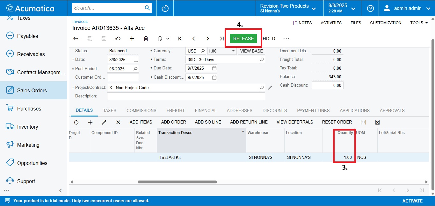
Task: Follow the Invoices breadcrumb link
Action: pyautogui.click(x=80, y=22)
